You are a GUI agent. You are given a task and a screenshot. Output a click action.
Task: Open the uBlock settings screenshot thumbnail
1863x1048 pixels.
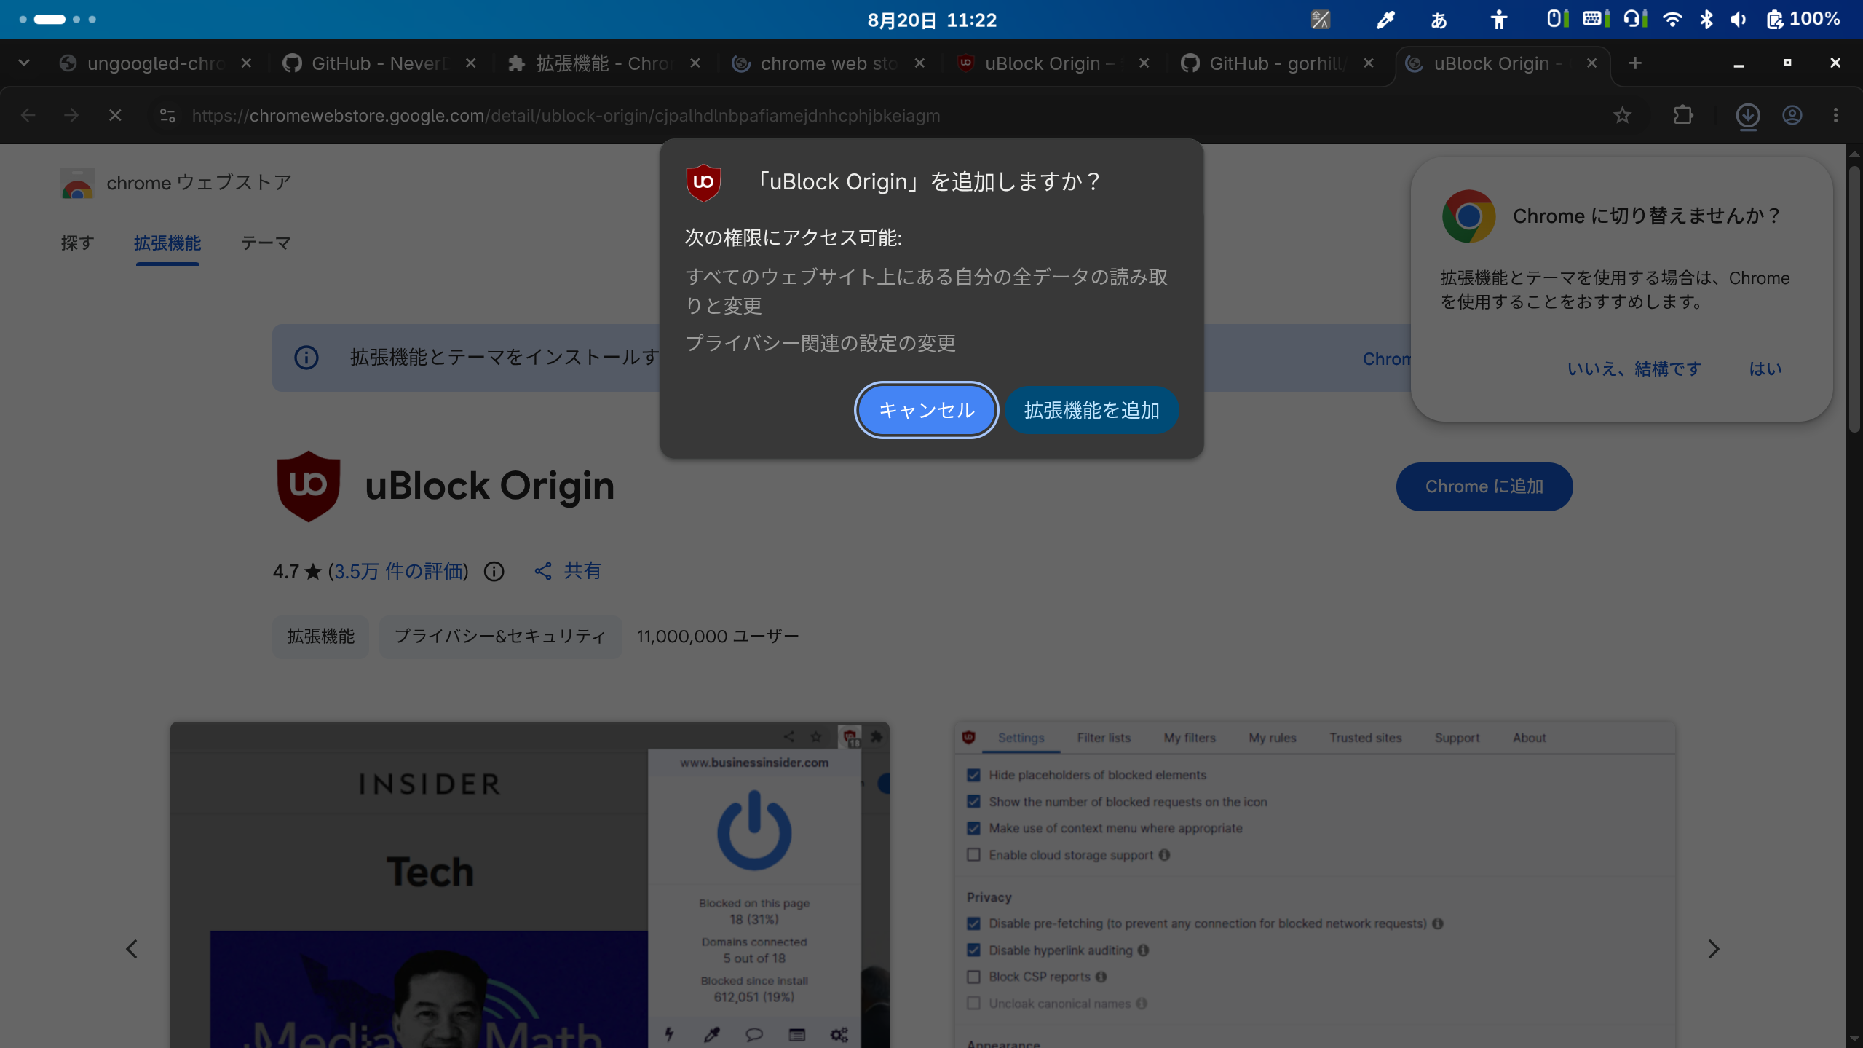[x=1314, y=885]
